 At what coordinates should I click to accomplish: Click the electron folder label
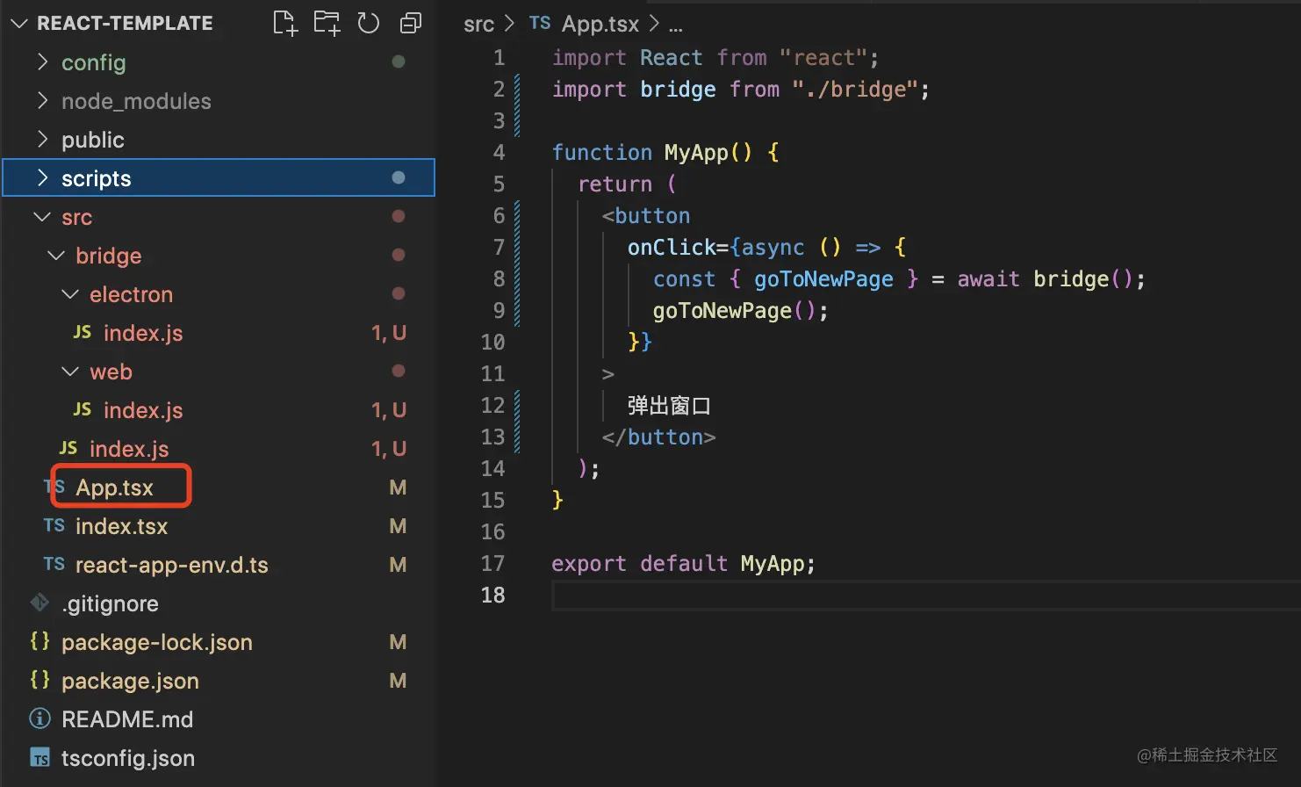click(x=132, y=294)
